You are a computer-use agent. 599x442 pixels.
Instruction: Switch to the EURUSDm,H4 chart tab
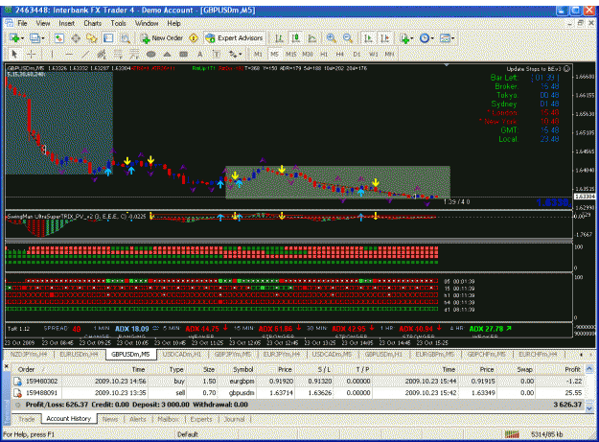(79, 354)
